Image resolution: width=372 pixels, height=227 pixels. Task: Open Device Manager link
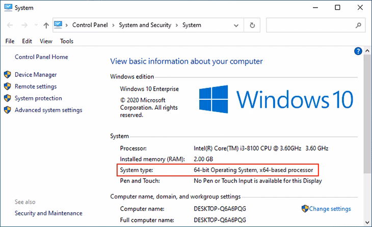coord(36,75)
